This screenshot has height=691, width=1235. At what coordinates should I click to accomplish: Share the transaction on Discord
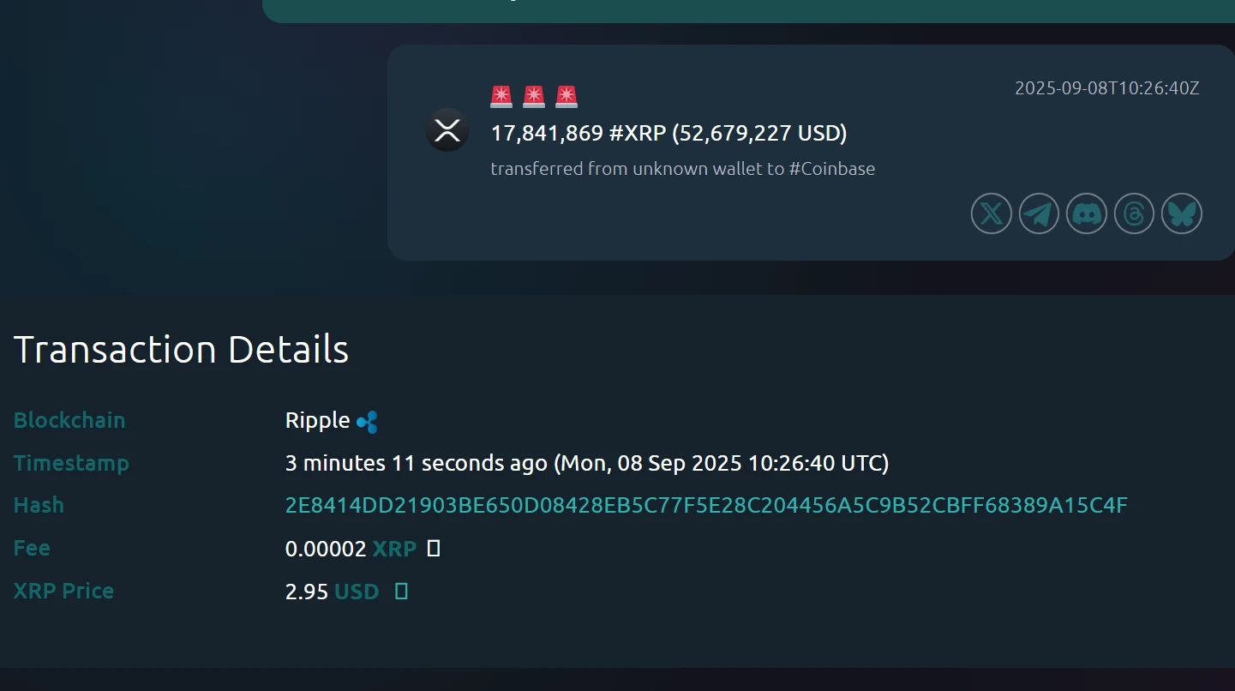[1087, 213]
